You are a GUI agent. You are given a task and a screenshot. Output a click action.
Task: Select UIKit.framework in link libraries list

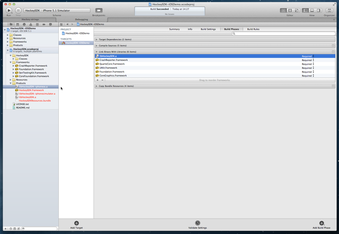pos(215,68)
